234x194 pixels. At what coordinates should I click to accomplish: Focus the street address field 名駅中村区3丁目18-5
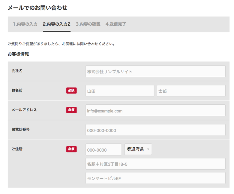click(x=155, y=164)
